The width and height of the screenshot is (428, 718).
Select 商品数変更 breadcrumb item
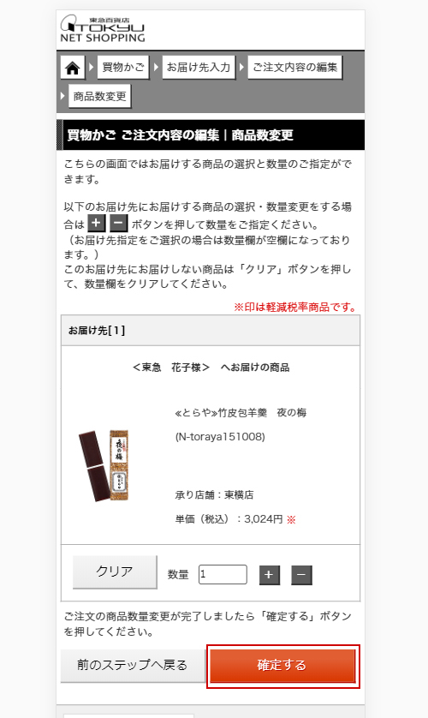point(99,96)
